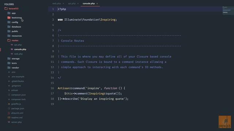Click the file icon beside .gitignore

click(9, 86)
